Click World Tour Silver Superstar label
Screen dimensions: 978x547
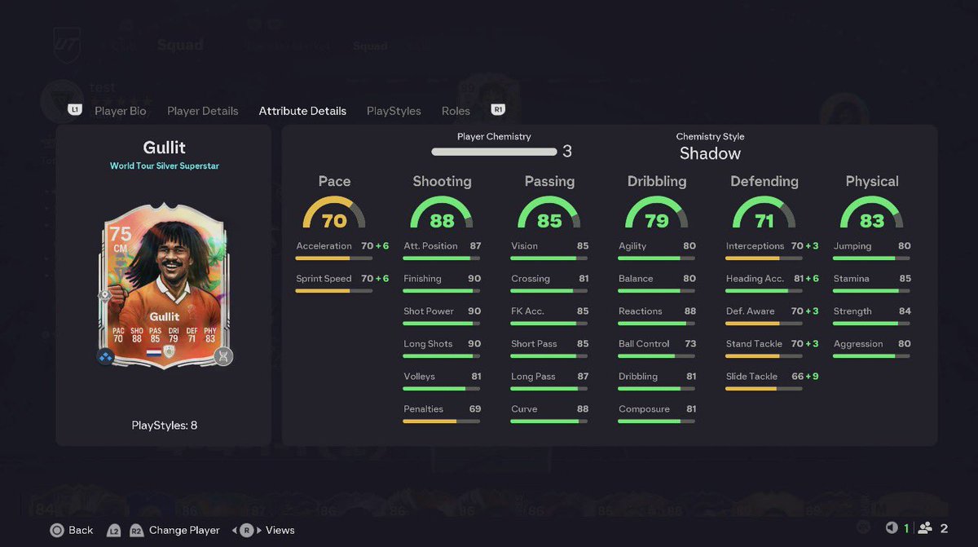click(165, 166)
